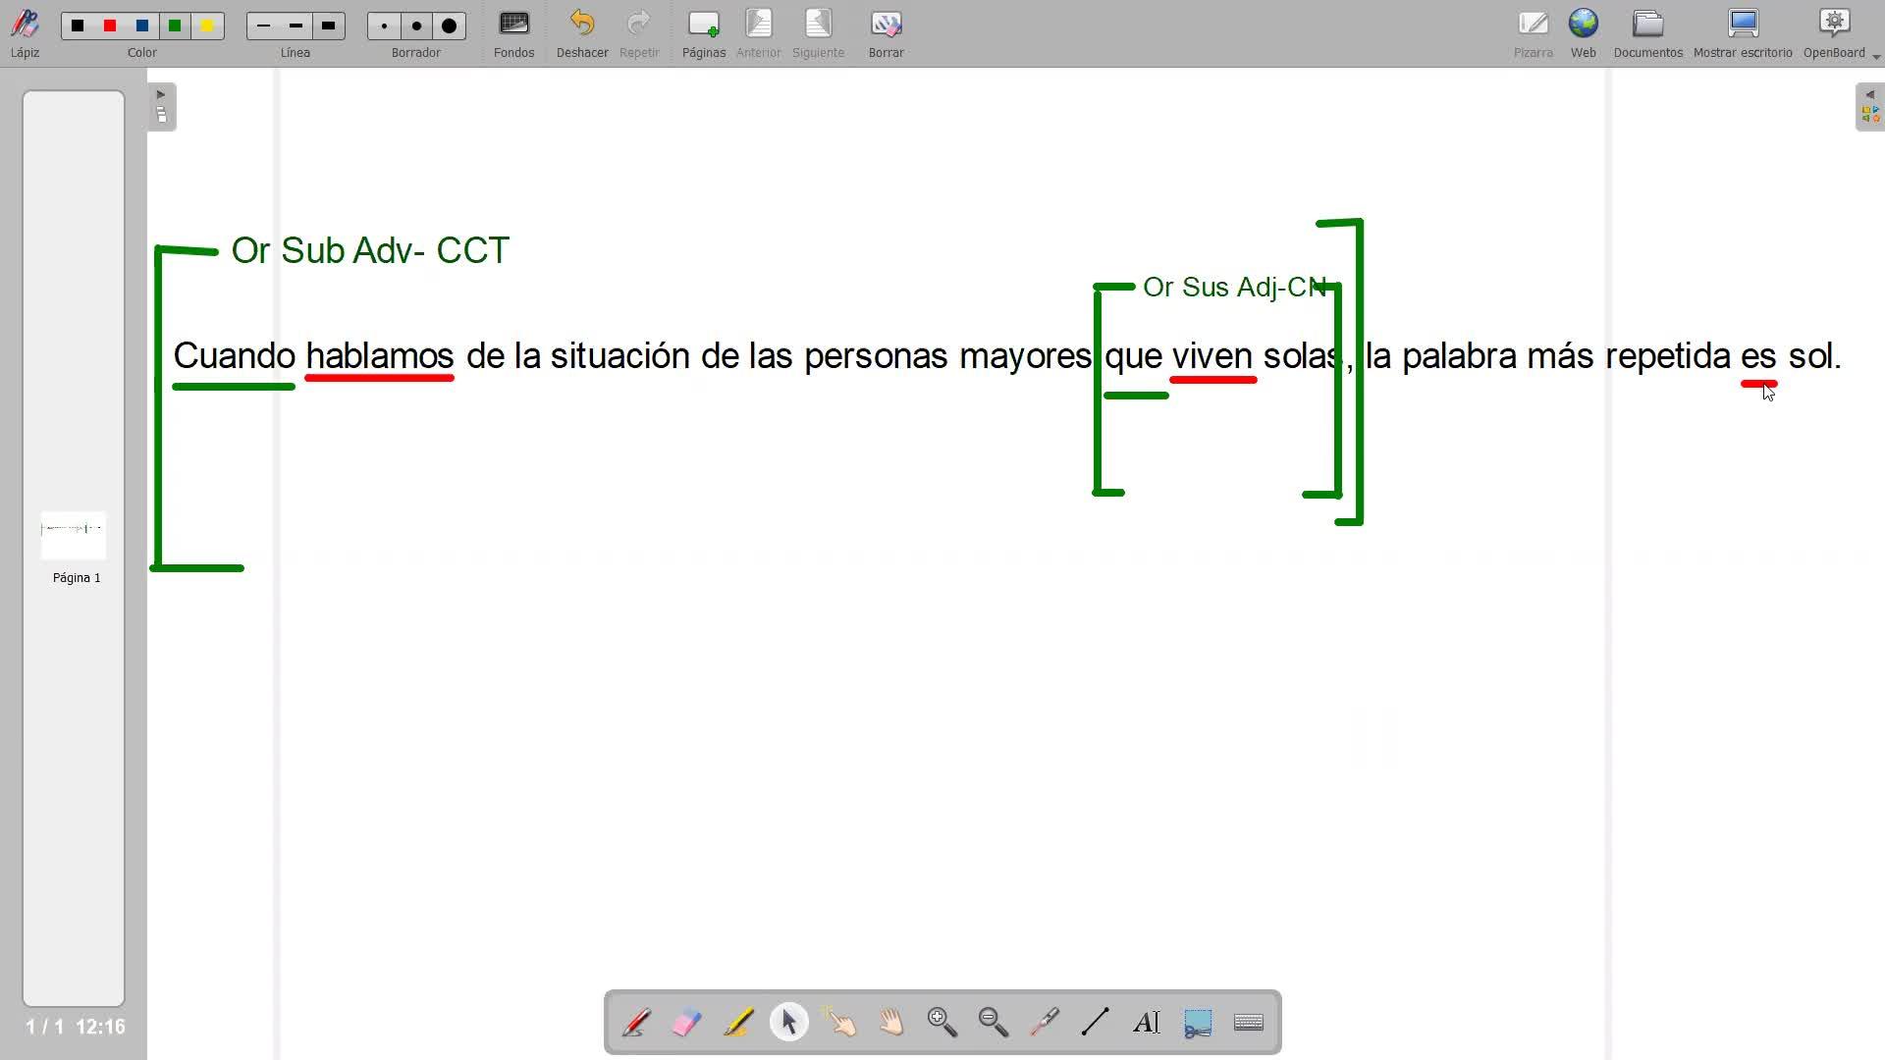Select the text tool
Viewport: 1885px width, 1060px height.
coord(1147,1023)
